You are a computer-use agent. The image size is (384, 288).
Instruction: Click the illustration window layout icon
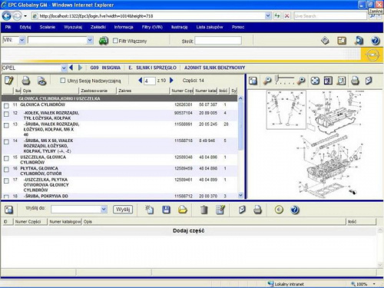253,81
